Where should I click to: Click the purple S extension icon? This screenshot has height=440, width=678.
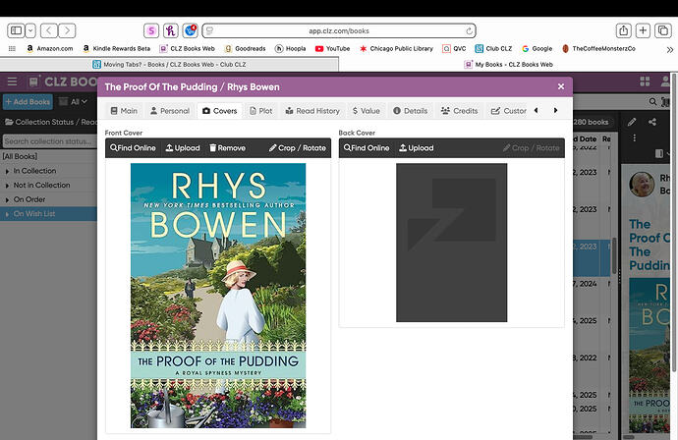[151, 30]
